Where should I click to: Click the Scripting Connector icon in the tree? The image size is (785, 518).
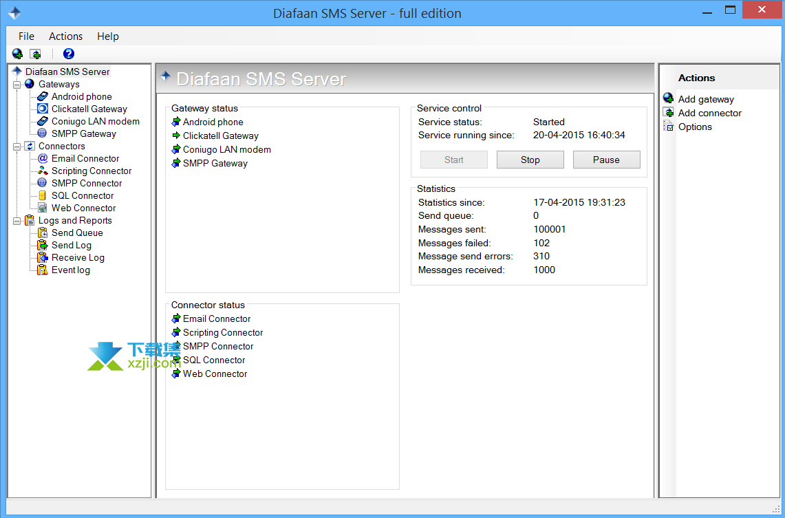coord(43,171)
